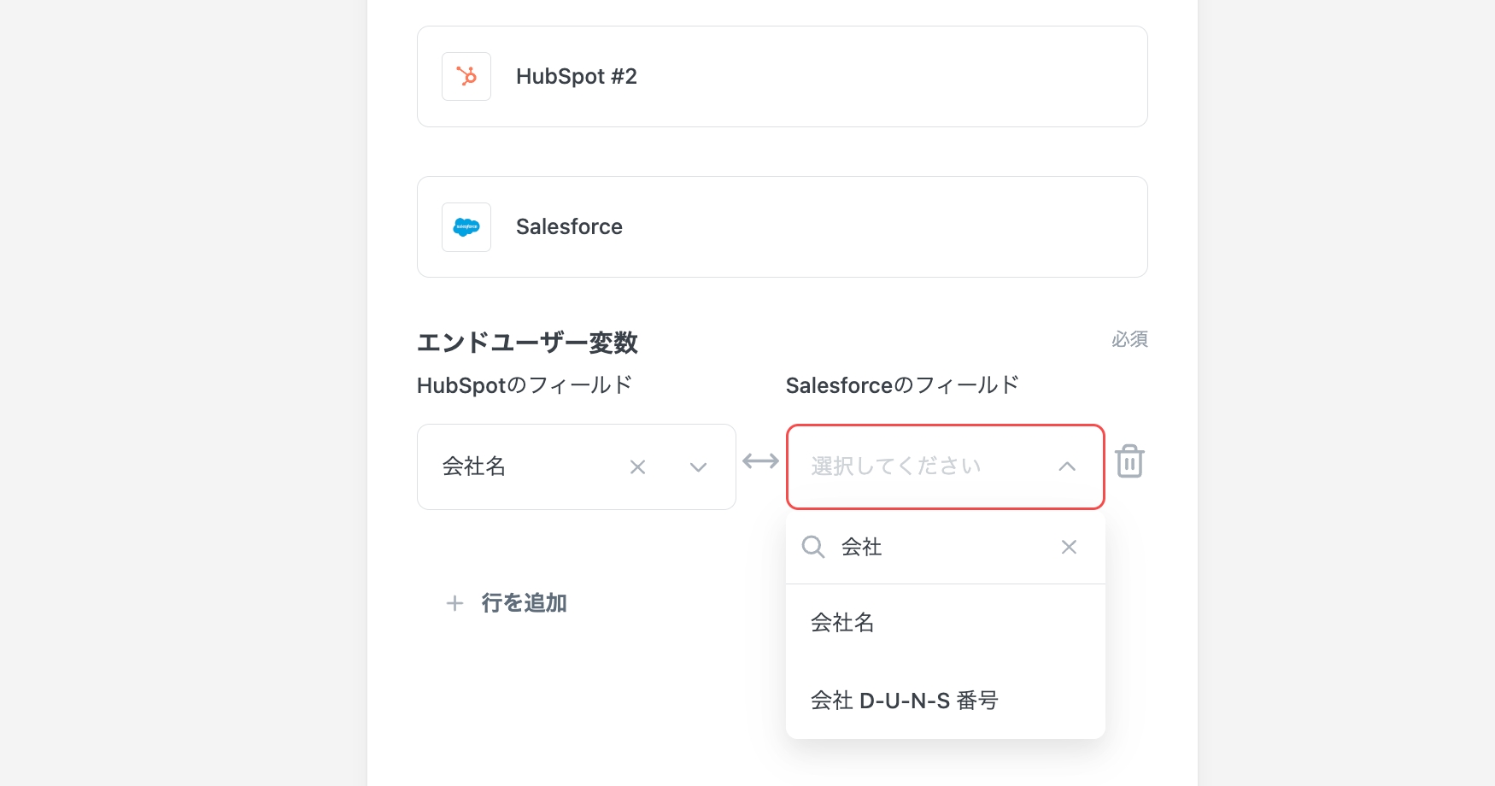Click the エンドユーザー変数 heading
Image resolution: width=1495 pixels, height=786 pixels.
(x=527, y=343)
